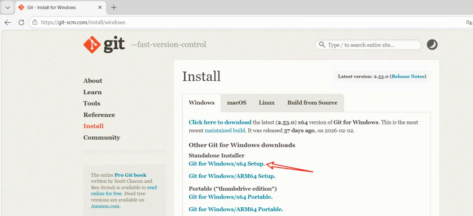473x216 pixels.
Task: Switch to the macOS install tab
Action: coord(236,103)
